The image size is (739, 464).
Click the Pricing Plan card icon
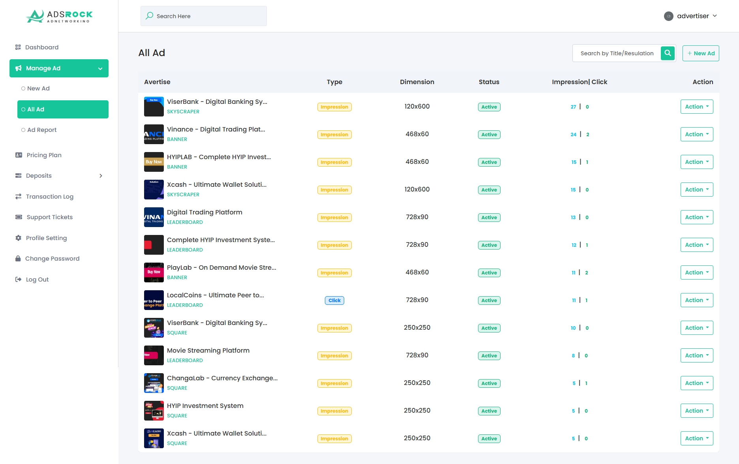tap(19, 155)
